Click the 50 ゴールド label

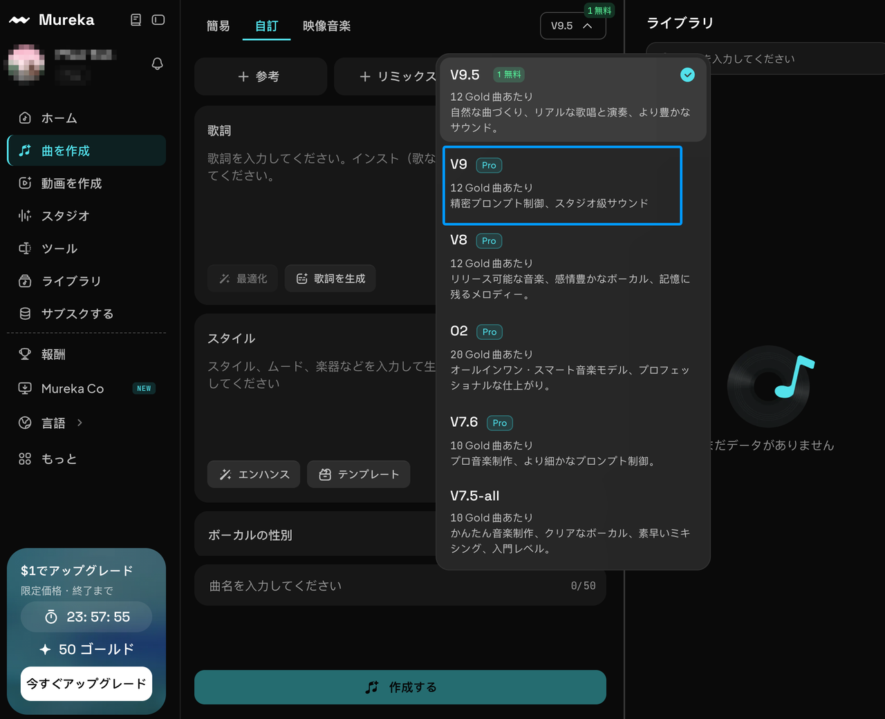(x=86, y=649)
